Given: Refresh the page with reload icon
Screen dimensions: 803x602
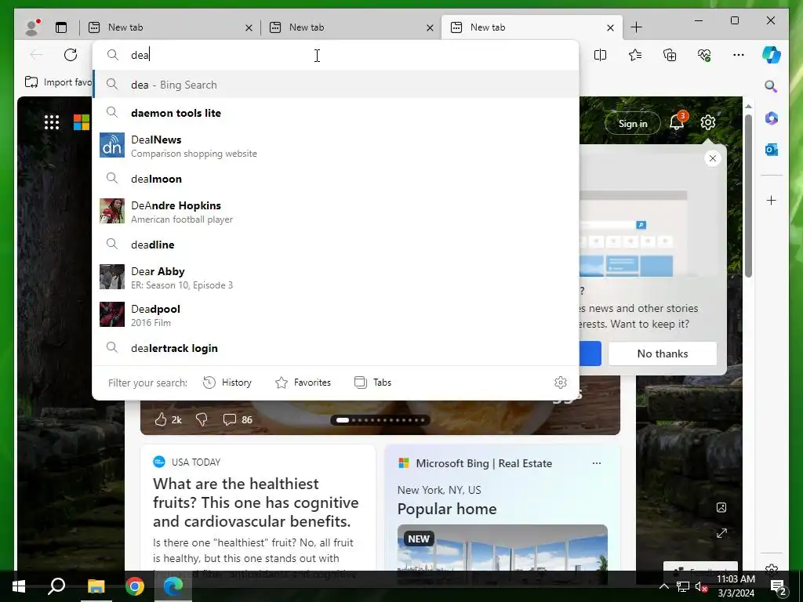Looking at the screenshot, I should (71, 55).
